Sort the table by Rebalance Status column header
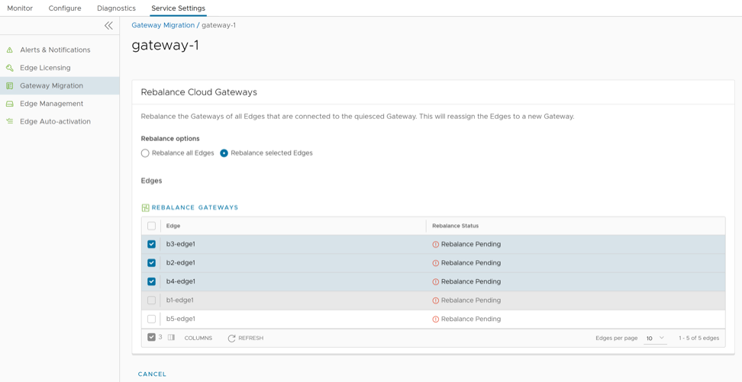The width and height of the screenshot is (742, 382). (x=455, y=226)
